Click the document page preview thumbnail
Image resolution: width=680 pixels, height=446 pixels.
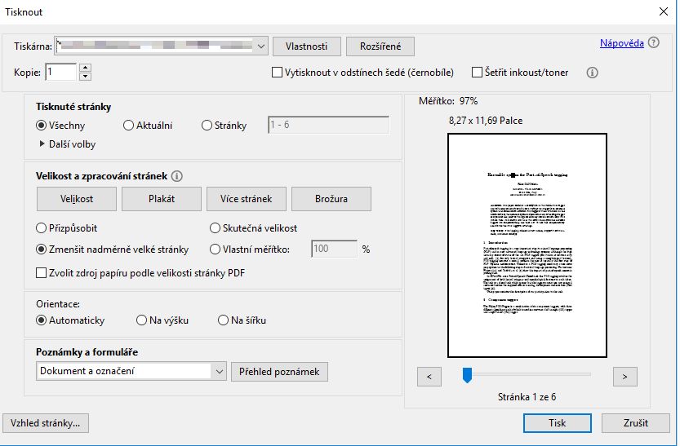click(527, 245)
